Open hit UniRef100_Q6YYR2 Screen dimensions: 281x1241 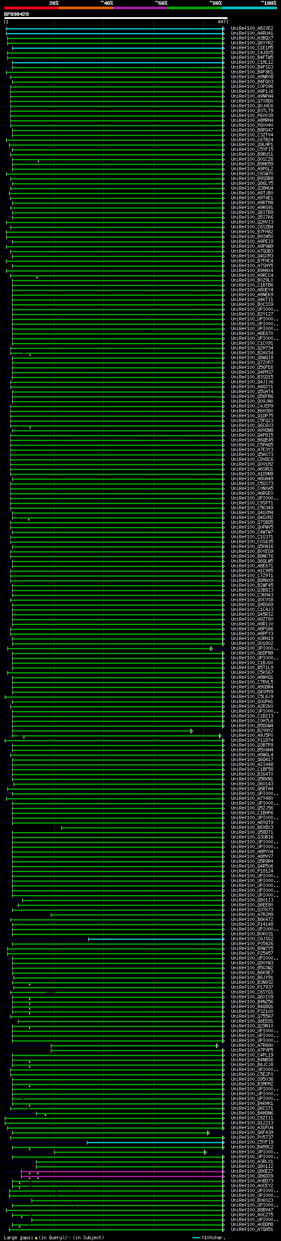252,43
